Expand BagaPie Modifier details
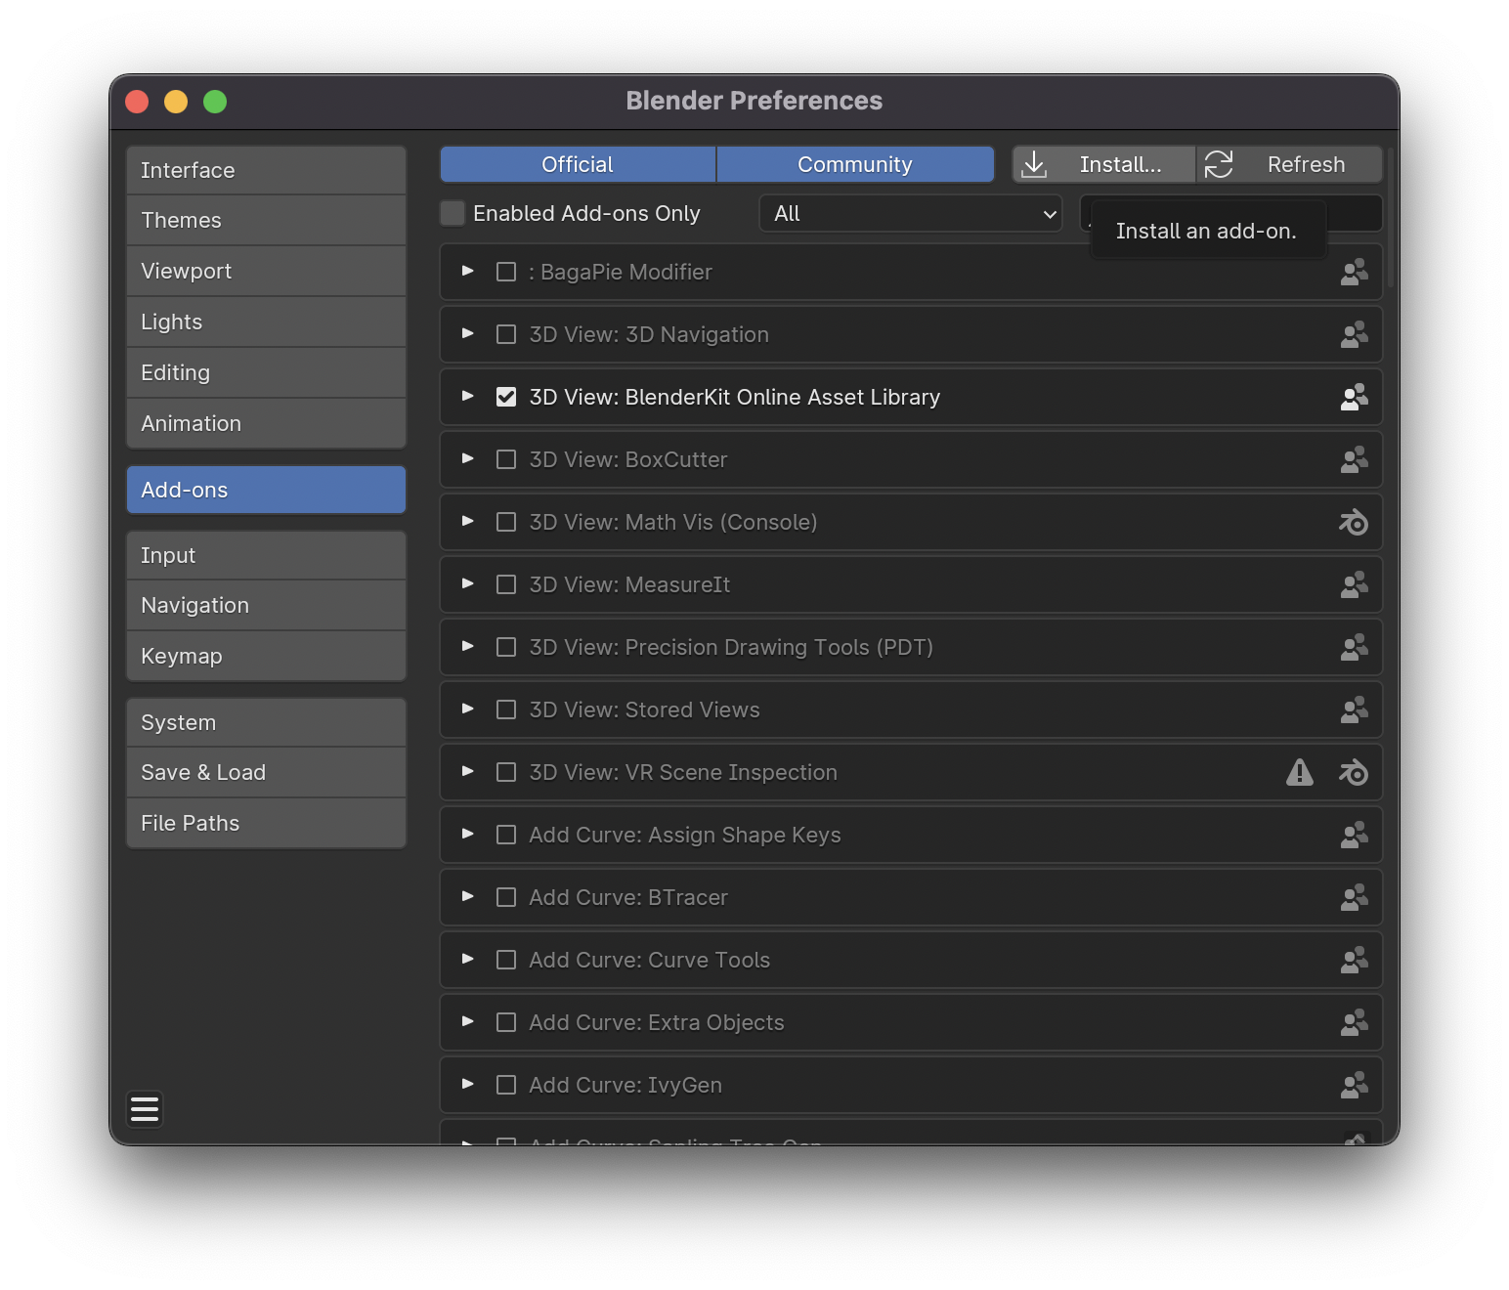This screenshot has height=1290, width=1509. click(x=468, y=271)
